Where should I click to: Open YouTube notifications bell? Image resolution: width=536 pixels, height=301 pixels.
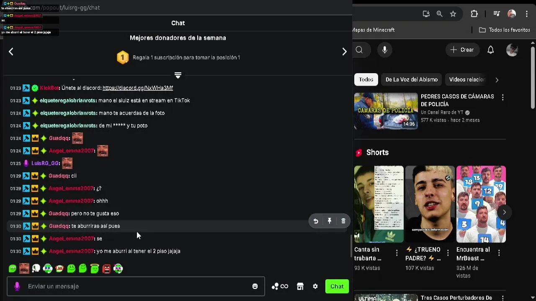[491, 50]
